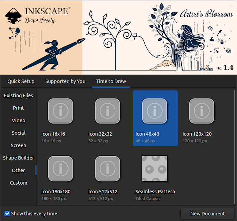237x221 pixels.
Task: Toggle the Show this every time checkbox
Action: (x=7, y=213)
